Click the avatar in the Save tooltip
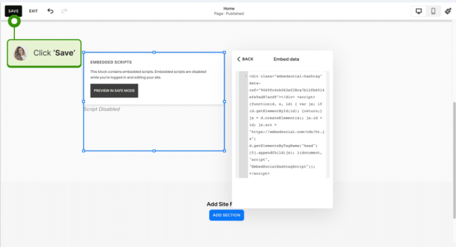The height and width of the screenshot is (247, 456). [21, 53]
